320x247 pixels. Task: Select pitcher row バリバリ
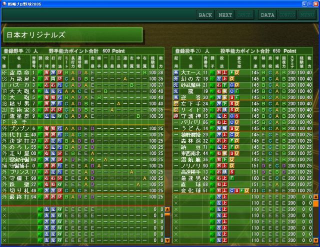pos(242,122)
